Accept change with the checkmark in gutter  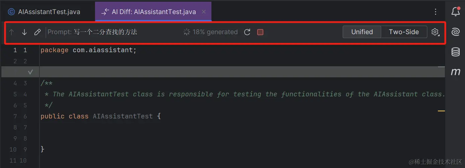(30, 72)
